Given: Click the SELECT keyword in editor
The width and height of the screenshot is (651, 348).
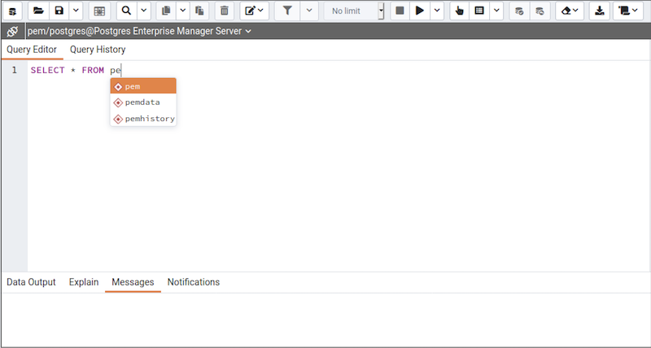Looking at the screenshot, I should [48, 70].
